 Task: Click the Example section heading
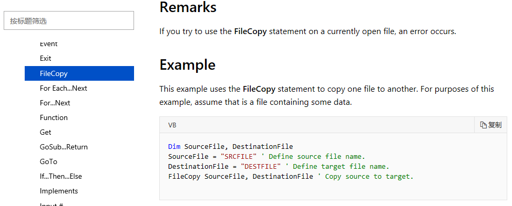click(x=188, y=65)
